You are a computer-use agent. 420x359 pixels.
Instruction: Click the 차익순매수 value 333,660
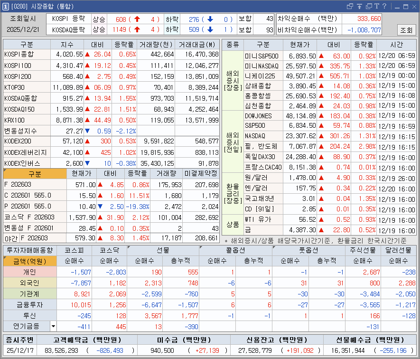tap(369, 19)
